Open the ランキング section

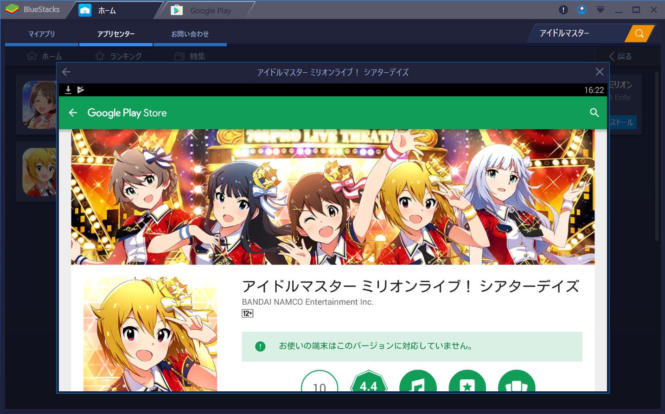tap(119, 56)
